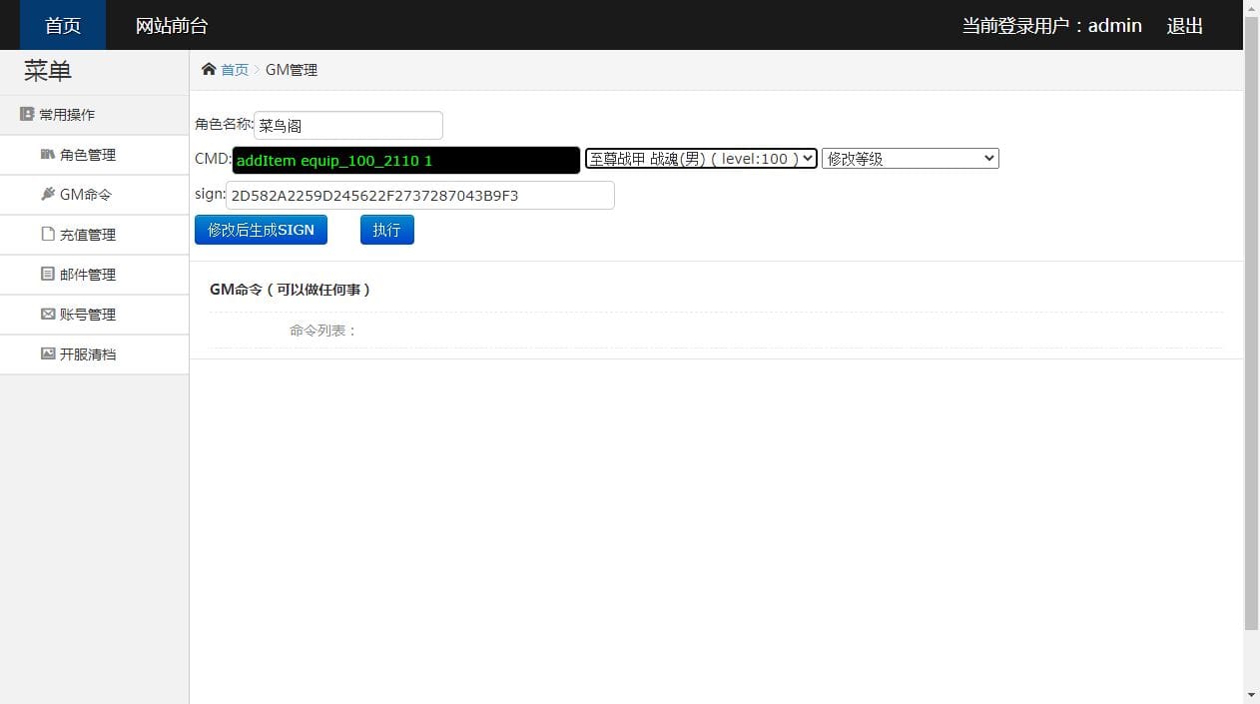This screenshot has height=704, width=1260.
Task: Click the 常用操作 list icon in sidebar
Action: pos(26,113)
